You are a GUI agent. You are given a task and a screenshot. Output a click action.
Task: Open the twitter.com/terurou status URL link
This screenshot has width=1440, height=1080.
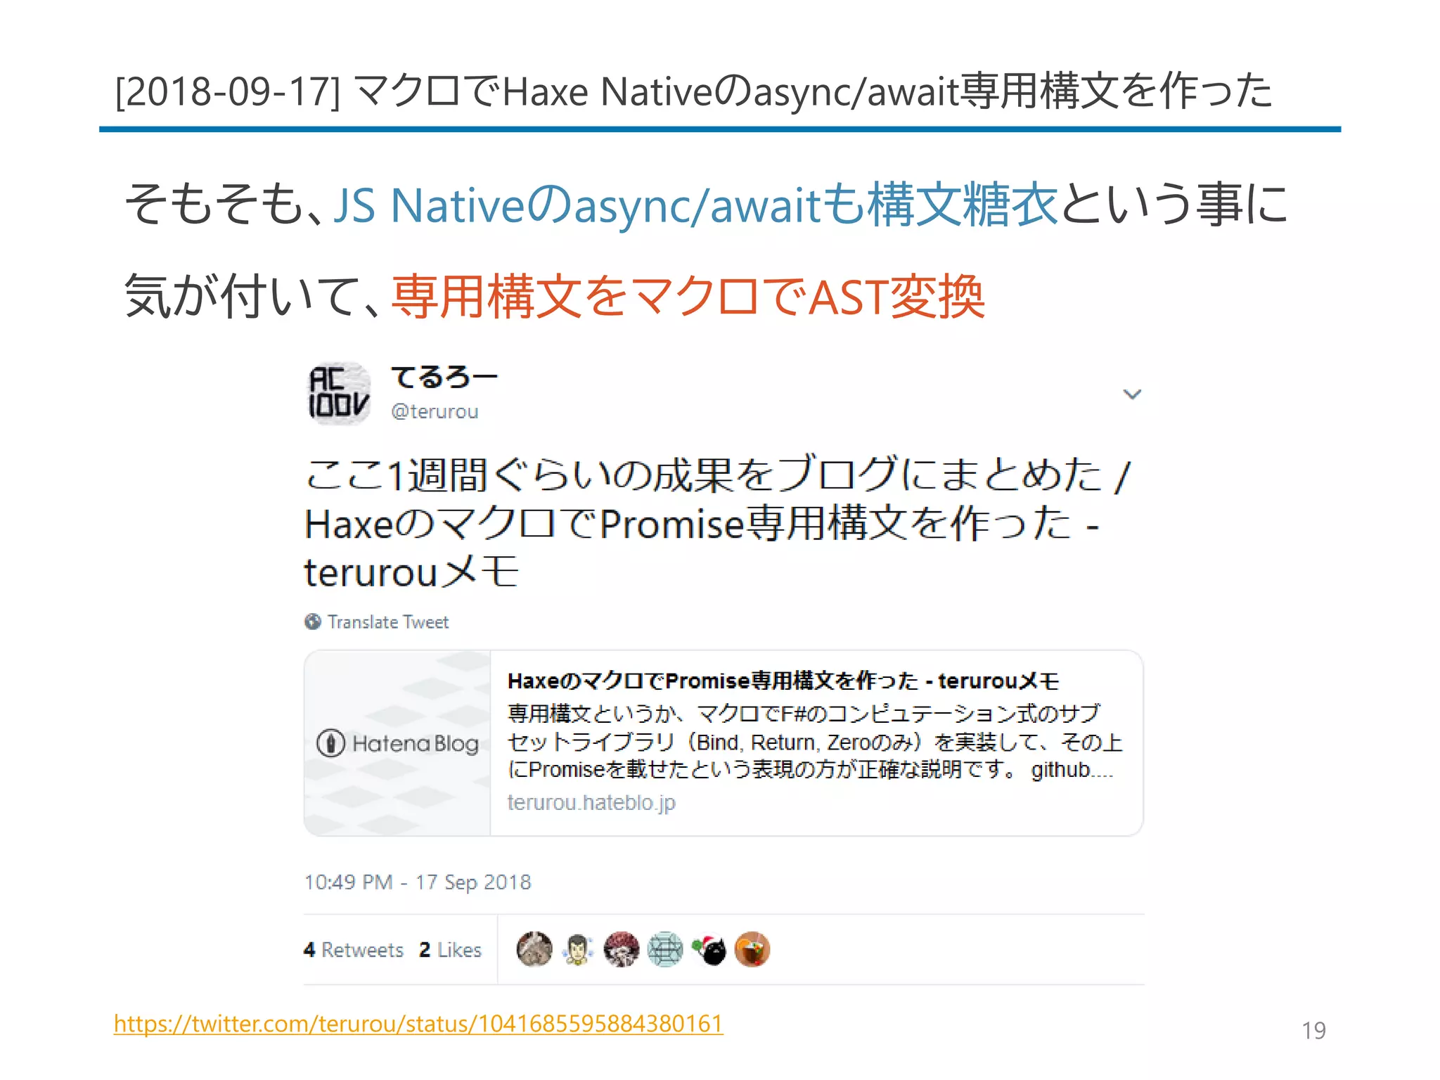click(418, 1023)
